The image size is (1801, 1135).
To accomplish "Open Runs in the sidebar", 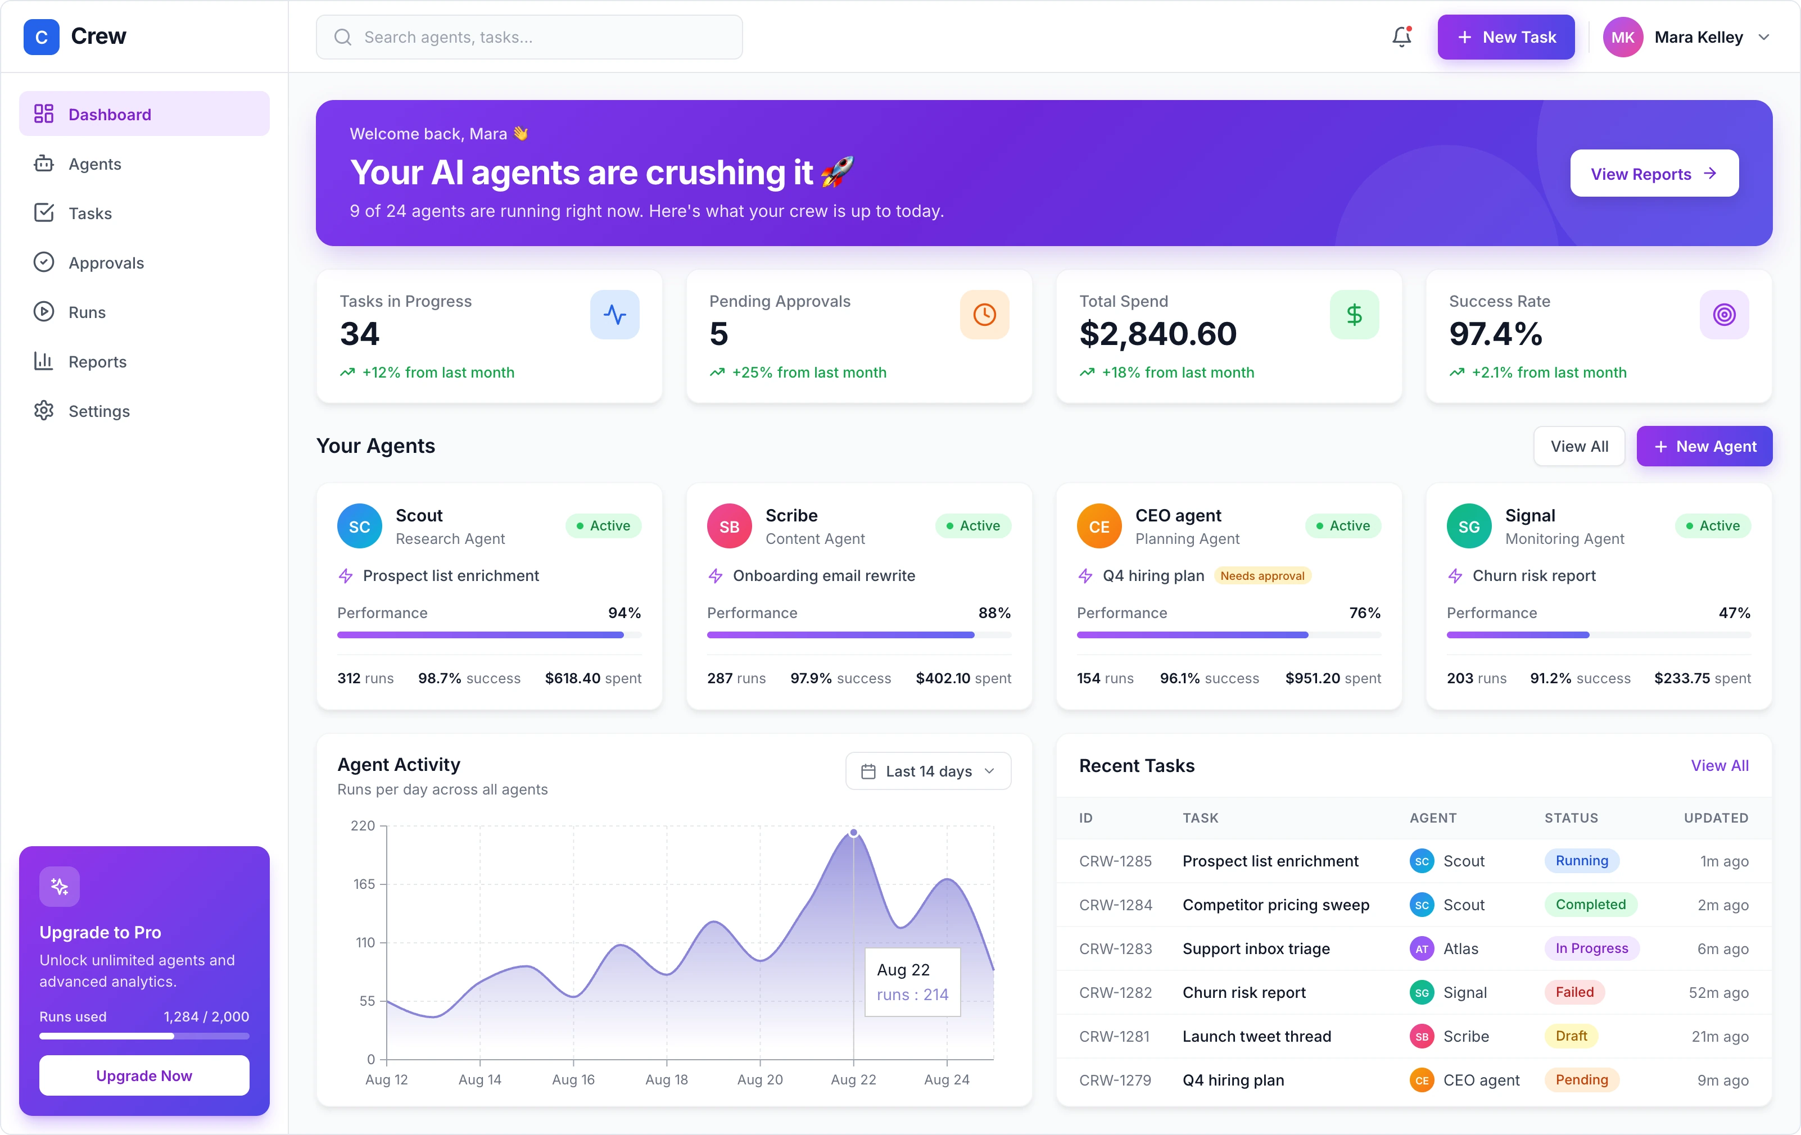I will 144,312.
